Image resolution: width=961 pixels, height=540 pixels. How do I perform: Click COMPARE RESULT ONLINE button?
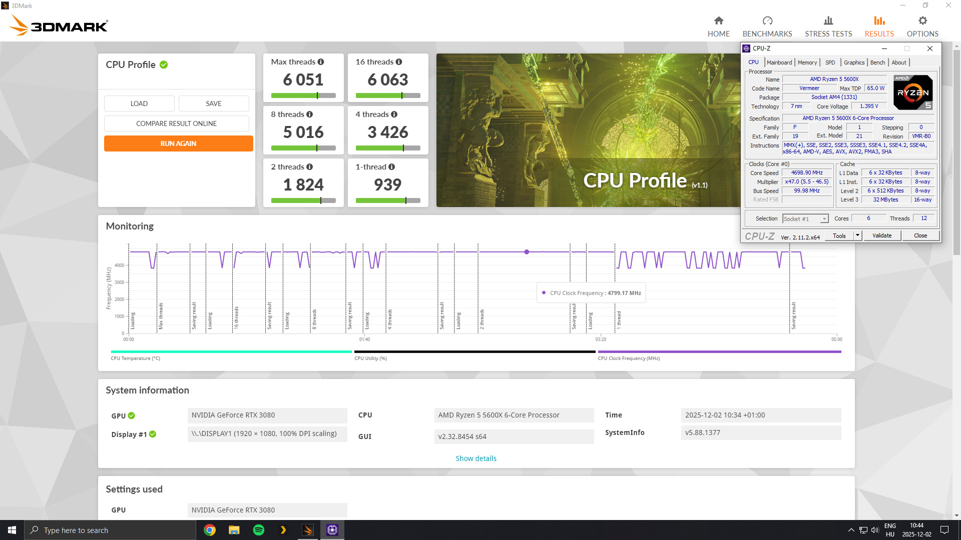(x=176, y=123)
